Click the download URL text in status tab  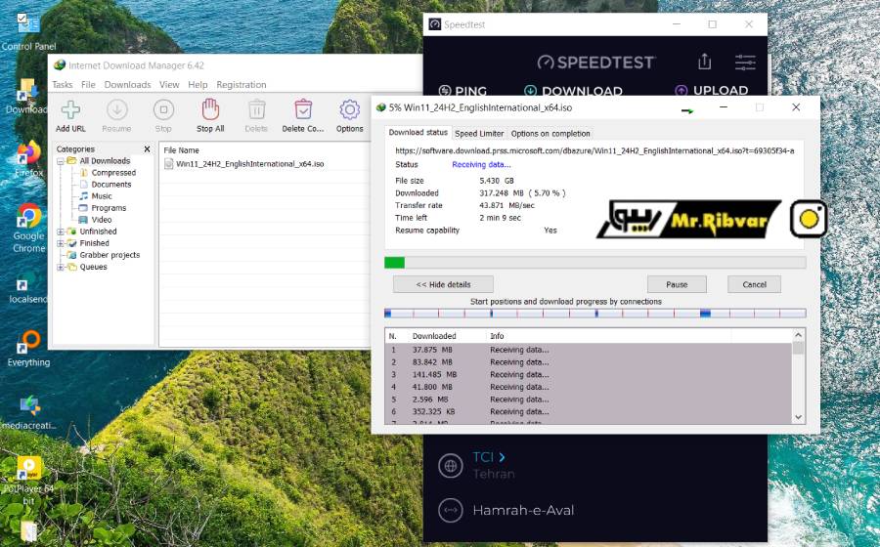coord(594,150)
